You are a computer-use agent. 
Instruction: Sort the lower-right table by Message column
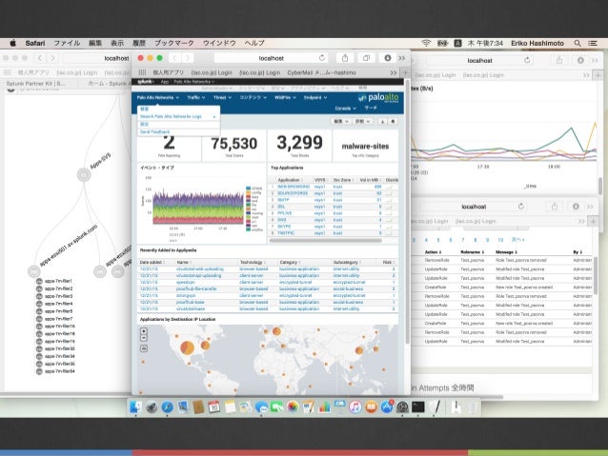click(x=506, y=252)
